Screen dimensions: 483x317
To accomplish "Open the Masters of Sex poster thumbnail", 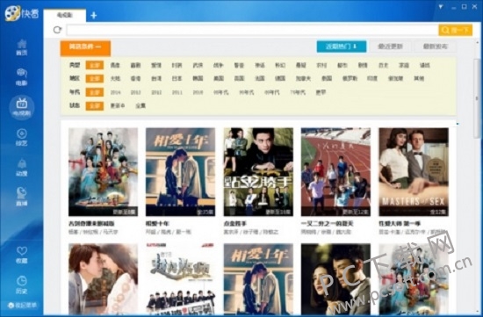I will click(x=414, y=172).
